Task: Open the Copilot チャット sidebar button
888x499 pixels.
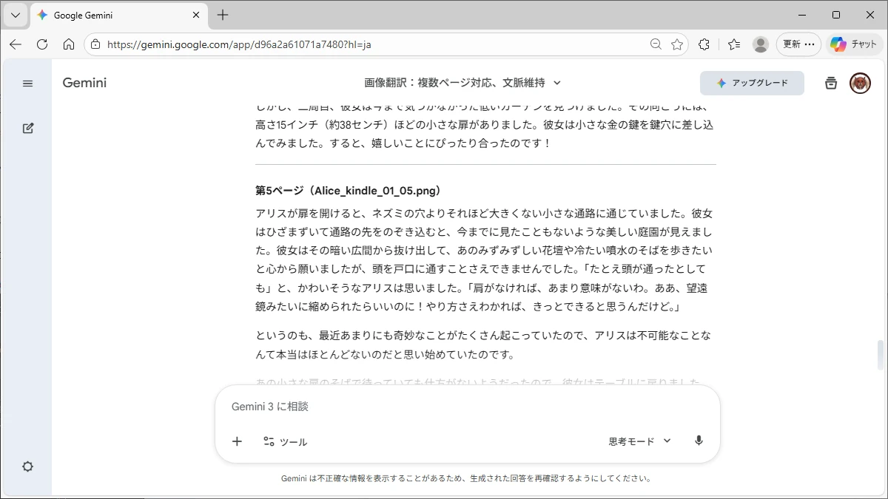Action: click(855, 44)
